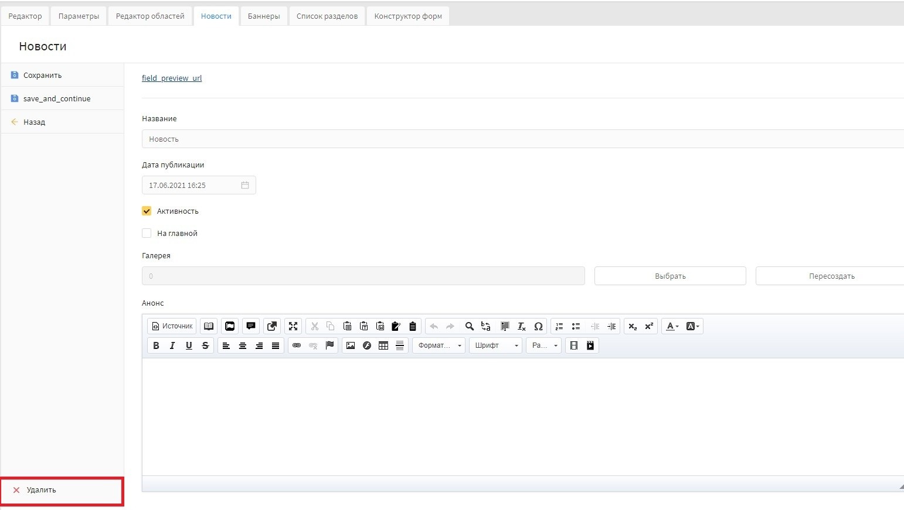Open the Формат dropdown

pos(439,345)
